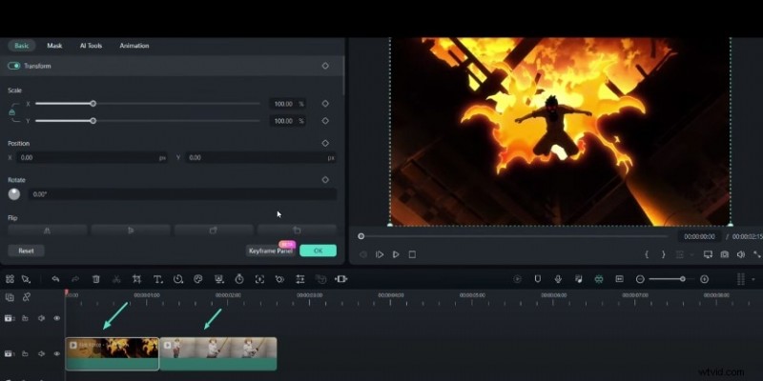
Task: Set mark in with the left brace icon
Action: [x=647, y=254]
